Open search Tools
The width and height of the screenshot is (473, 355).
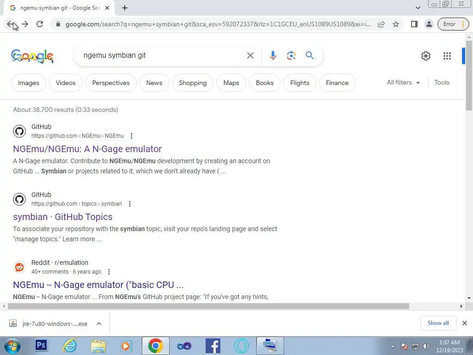(442, 82)
